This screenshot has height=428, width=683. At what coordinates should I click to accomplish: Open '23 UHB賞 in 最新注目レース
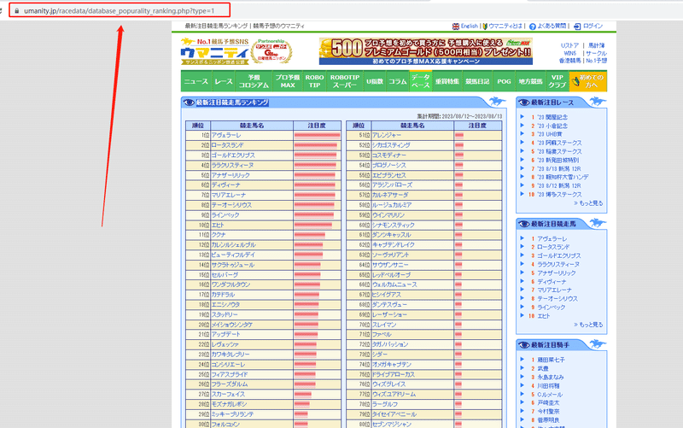(x=549, y=134)
